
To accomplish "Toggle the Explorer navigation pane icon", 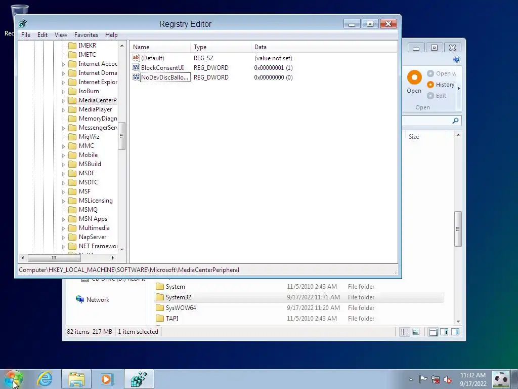I will (433, 332).
